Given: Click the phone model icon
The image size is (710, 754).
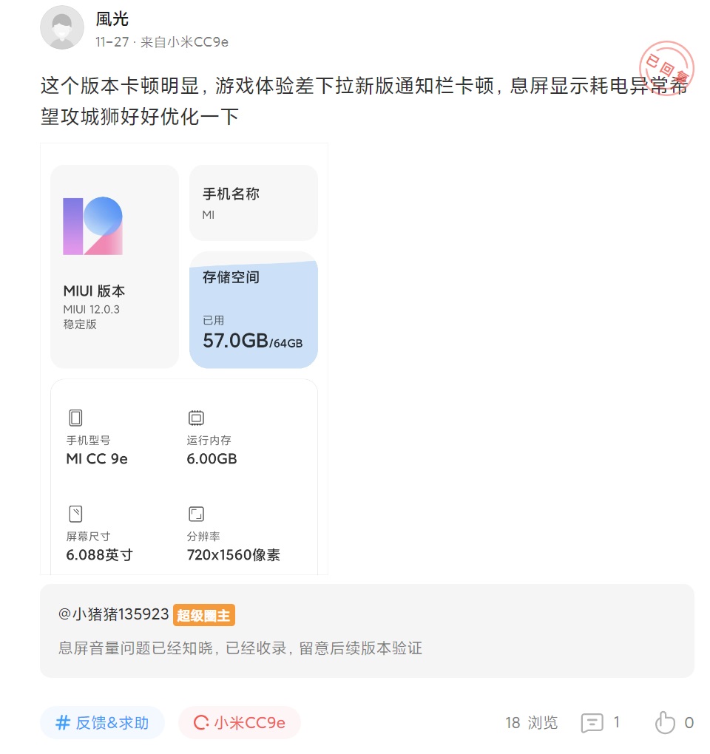Looking at the screenshot, I should point(75,418).
